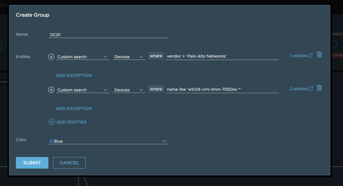Delete entity row B with trash icon
This screenshot has width=343, height=186.
click(319, 88)
